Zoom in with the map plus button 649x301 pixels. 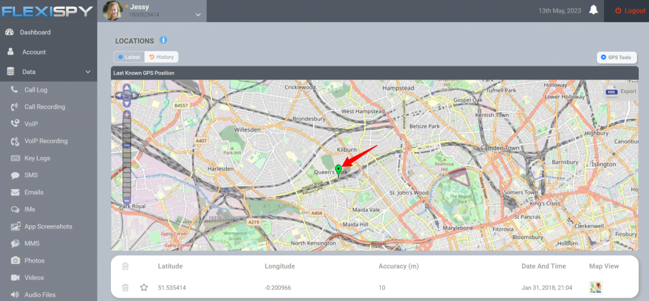(127, 114)
